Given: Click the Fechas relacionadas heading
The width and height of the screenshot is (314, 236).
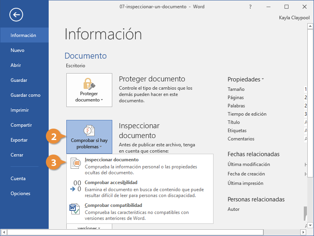Looking at the screenshot, I should click(253, 154).
